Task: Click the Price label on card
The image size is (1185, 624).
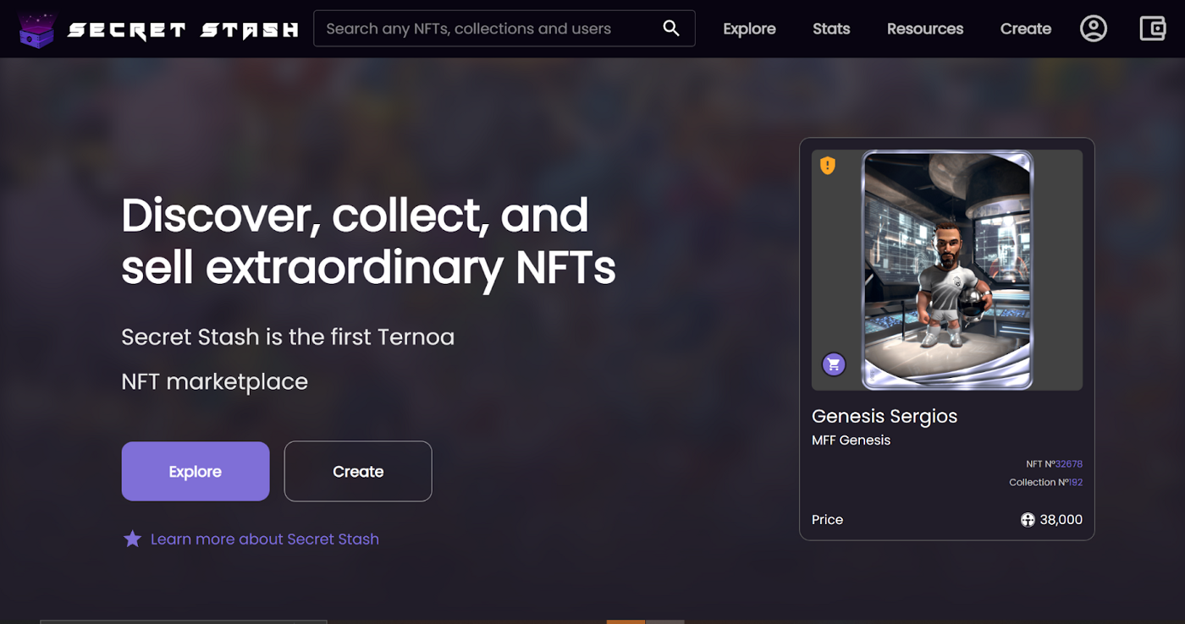Action: 827,520
